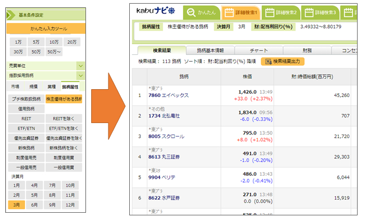Image resolution: width=368 pixels, height=219 pixels.
Task: Enable the 制度信用買 filter
Action: coord(64,158)
